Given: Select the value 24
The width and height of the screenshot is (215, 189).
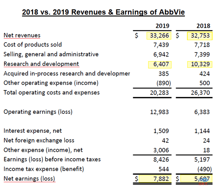Looking at the screenshot, I should pos(206,141).
